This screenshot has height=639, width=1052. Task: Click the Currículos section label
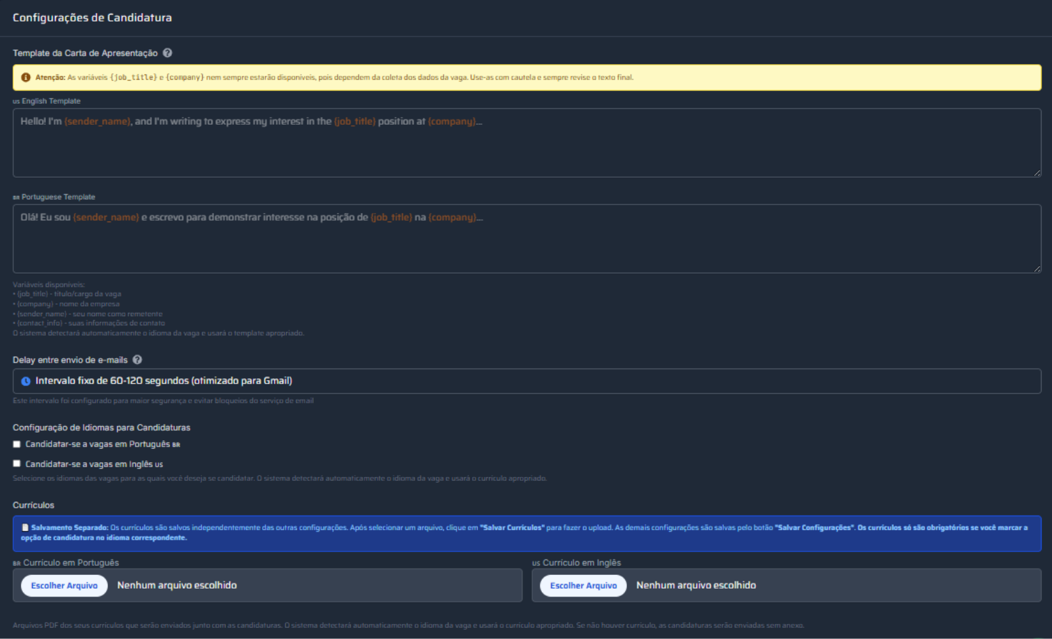(33, 505)
